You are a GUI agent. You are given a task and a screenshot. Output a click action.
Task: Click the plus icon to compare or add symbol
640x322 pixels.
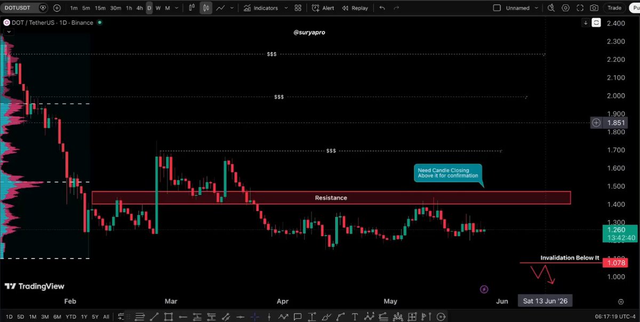(x=57, y=8)
